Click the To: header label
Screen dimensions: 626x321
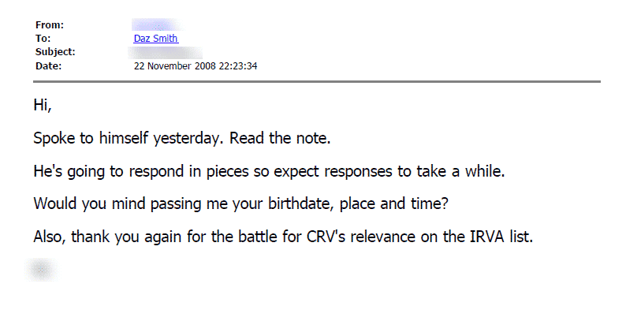click(x=43, y=39)
